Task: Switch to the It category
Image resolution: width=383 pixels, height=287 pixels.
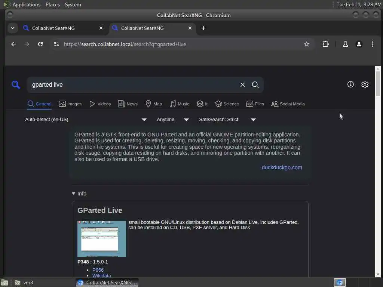Action: click(202, 104)
